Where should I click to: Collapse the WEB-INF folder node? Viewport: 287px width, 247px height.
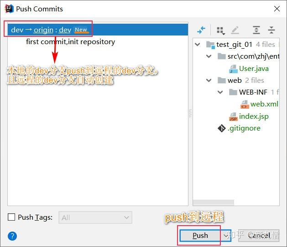coord(220,92)
